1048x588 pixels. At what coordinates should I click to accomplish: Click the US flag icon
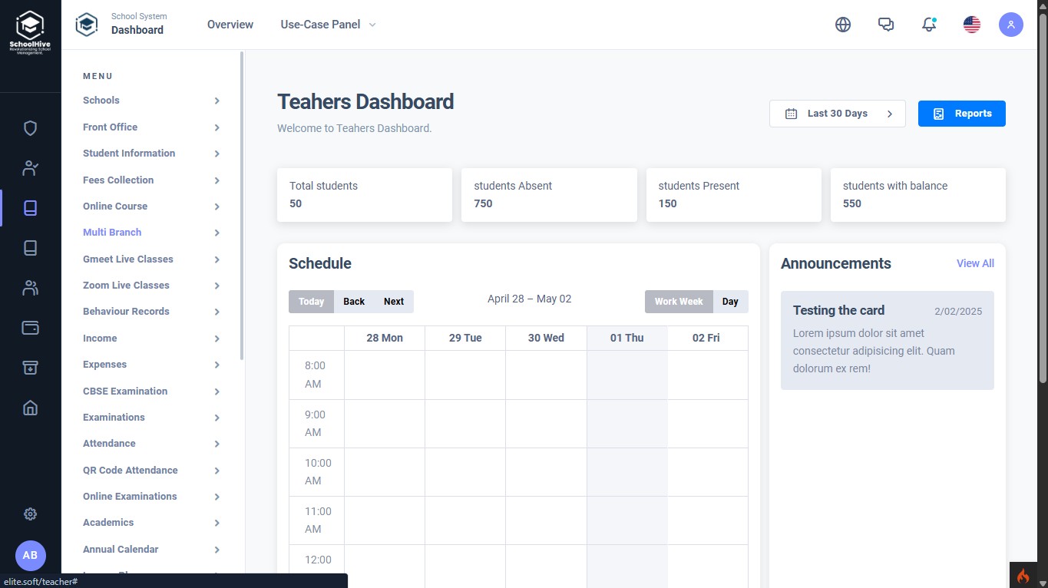coord(972,25)
